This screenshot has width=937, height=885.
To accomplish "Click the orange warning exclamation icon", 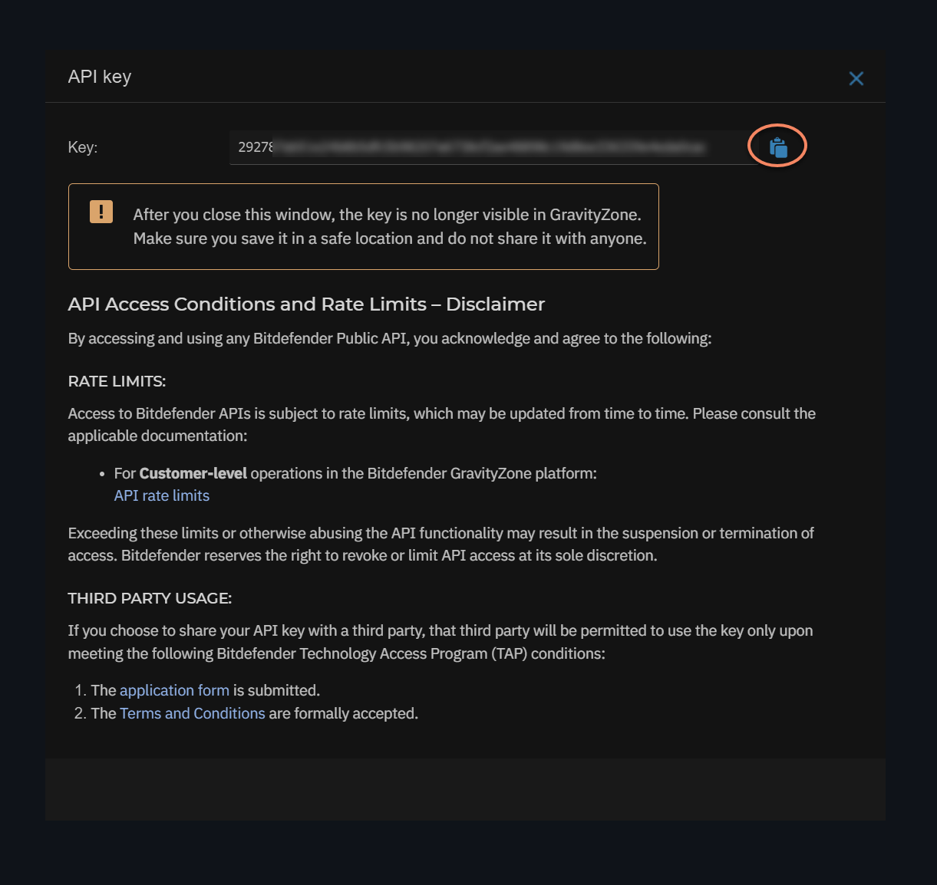I will 101,212.
